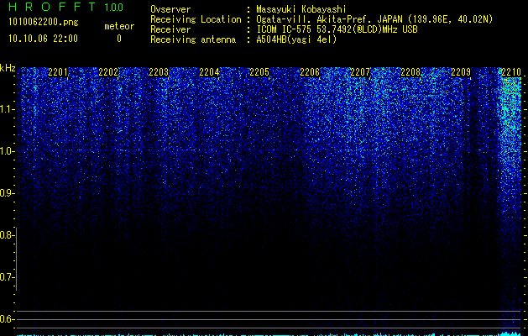This screenshot has height=336, width=528.
Task: Click the 1.0 kHz axis label
Action: tap(7, 151)
